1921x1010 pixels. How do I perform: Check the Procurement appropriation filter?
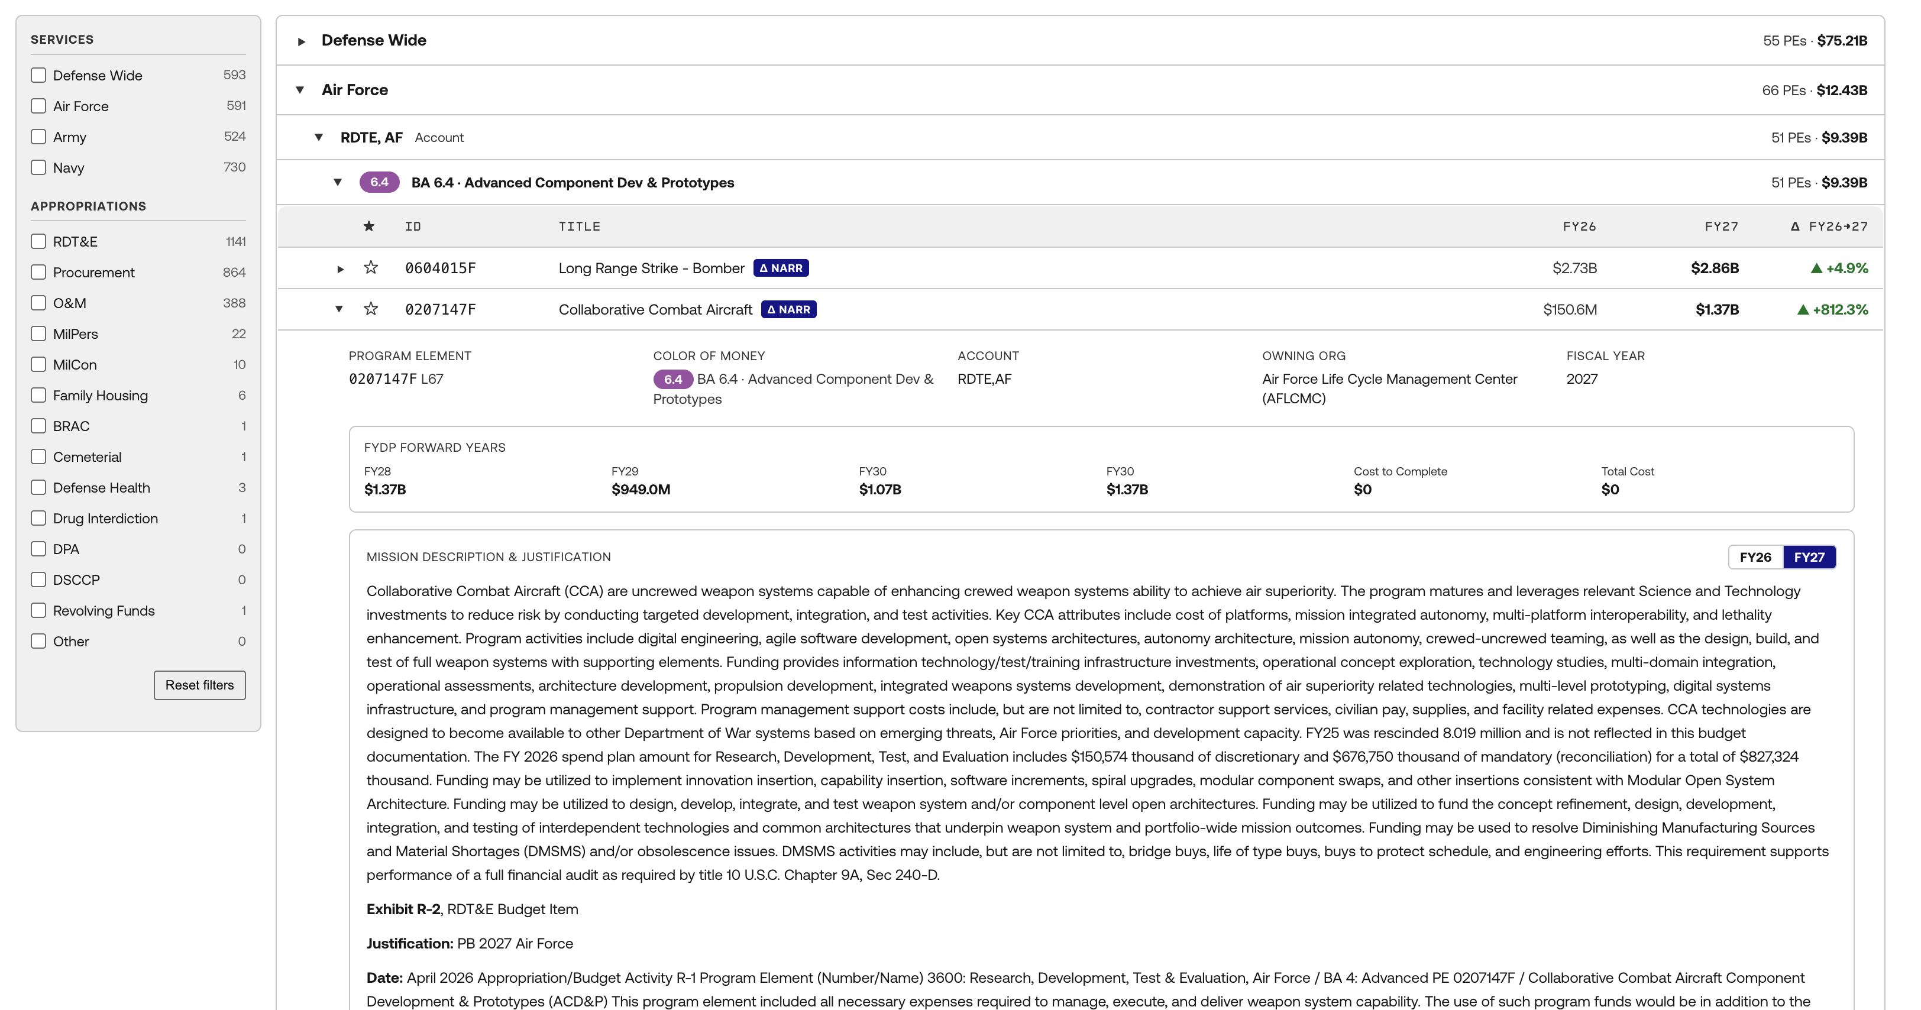pos(39,272)
